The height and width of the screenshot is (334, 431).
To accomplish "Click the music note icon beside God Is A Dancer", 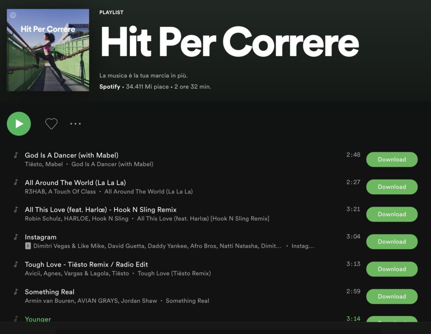I will pos(16,155).
